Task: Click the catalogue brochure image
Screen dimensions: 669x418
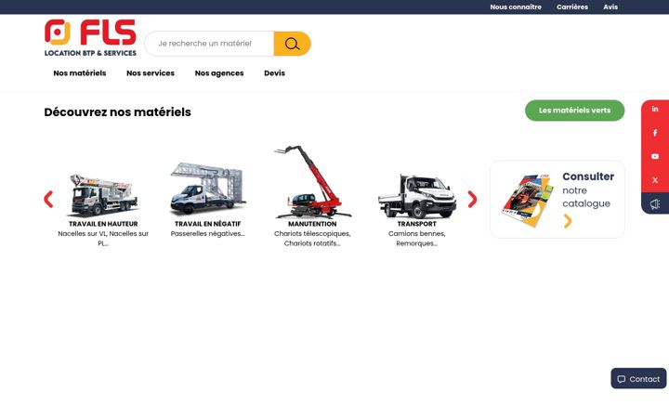Action: (x=528, y=200)
